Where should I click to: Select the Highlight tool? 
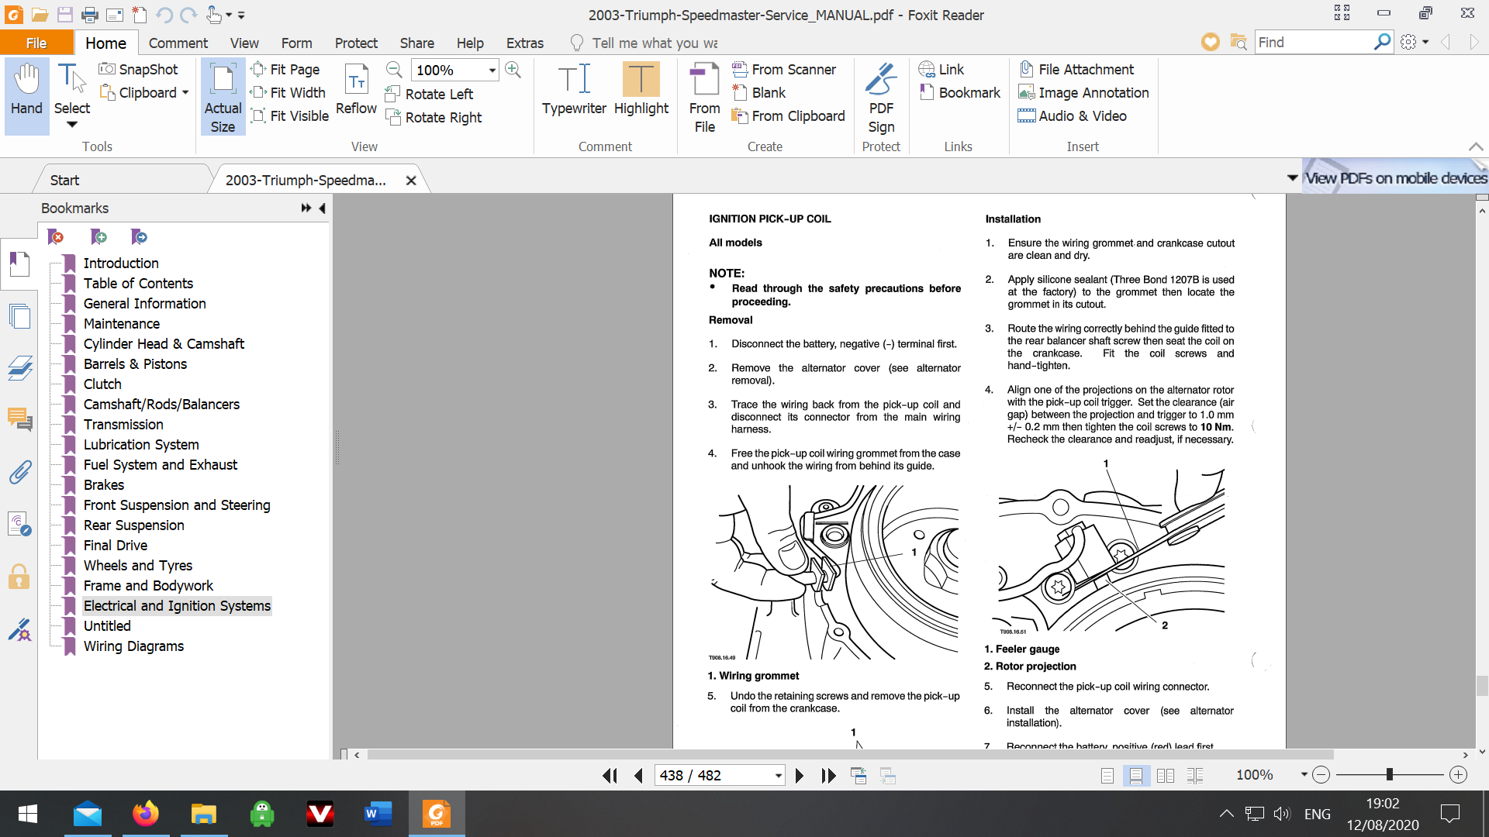(x=641, y=88)
